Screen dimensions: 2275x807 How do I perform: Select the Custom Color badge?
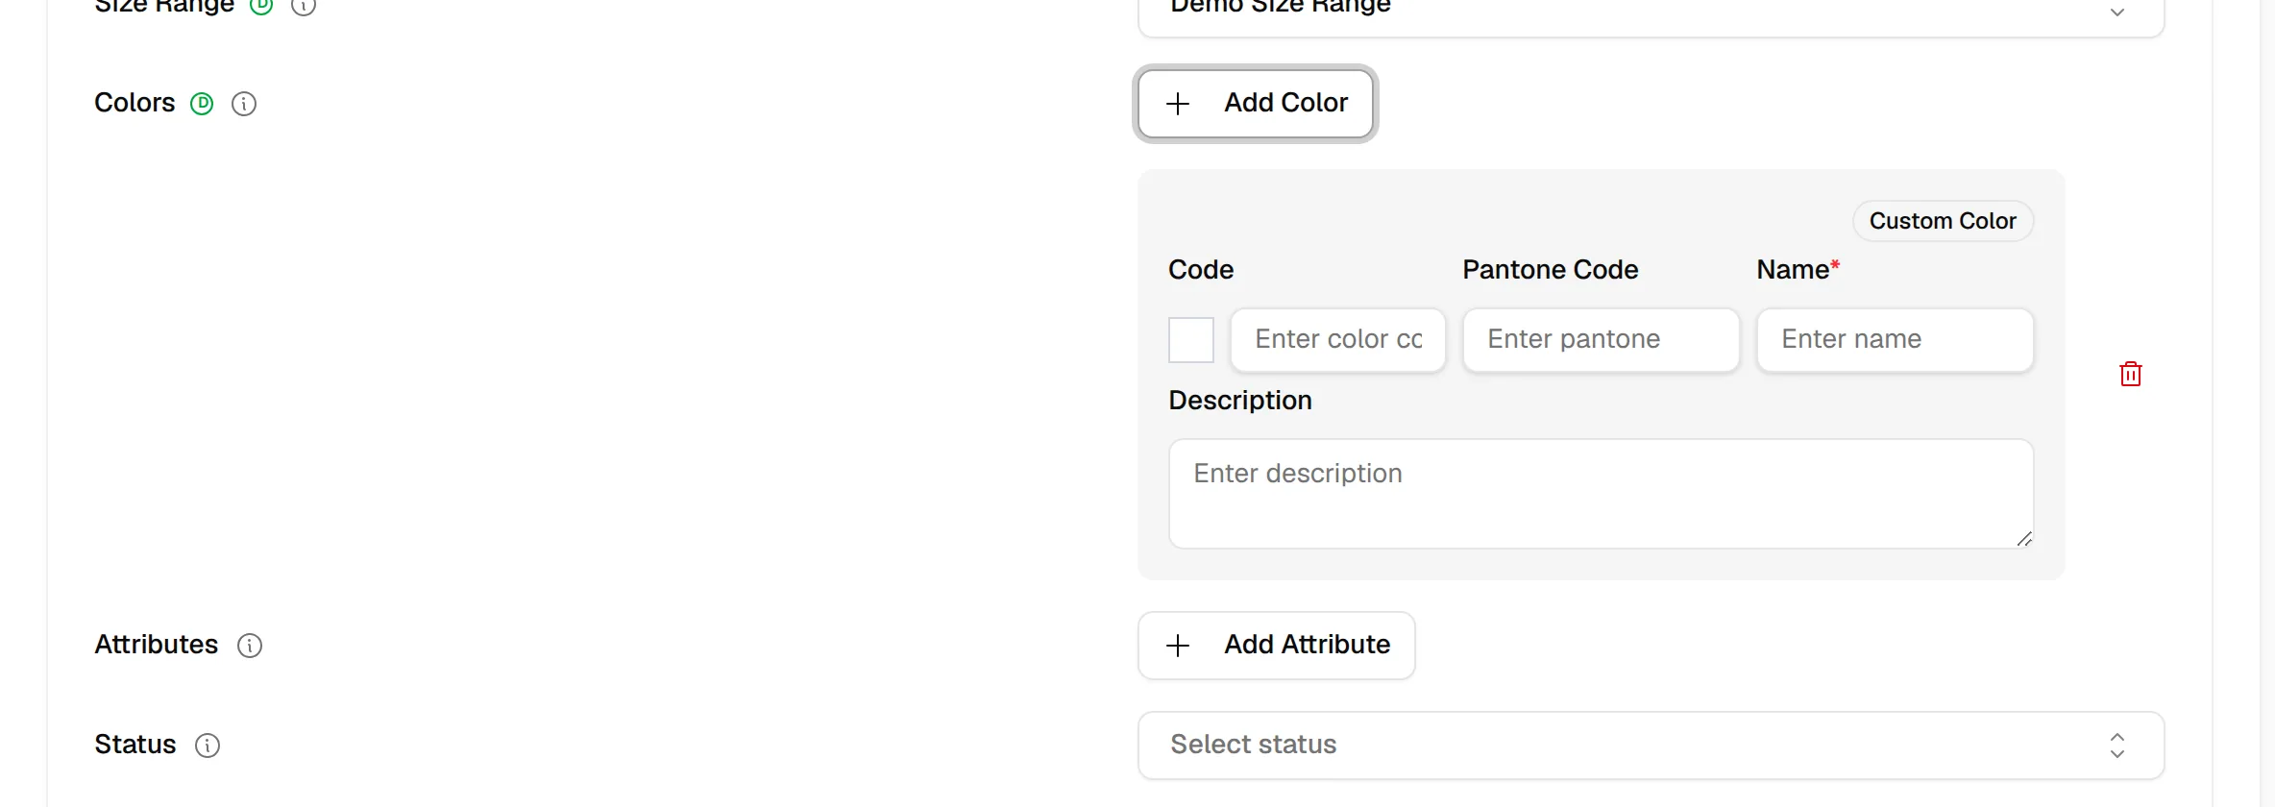point(1943,221)
